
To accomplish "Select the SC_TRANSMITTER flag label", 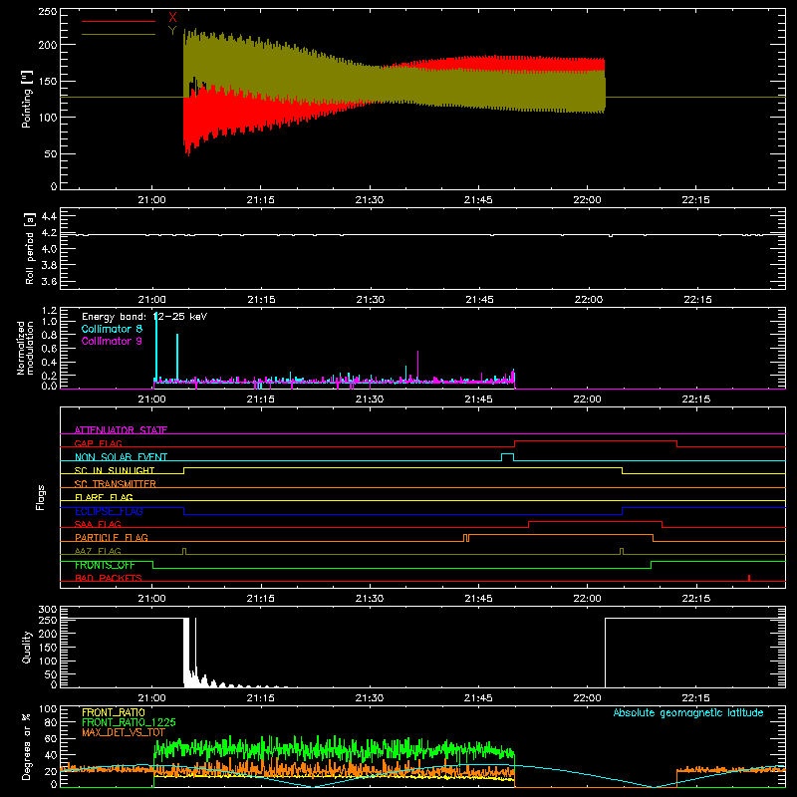I will [x=116, y=483].
